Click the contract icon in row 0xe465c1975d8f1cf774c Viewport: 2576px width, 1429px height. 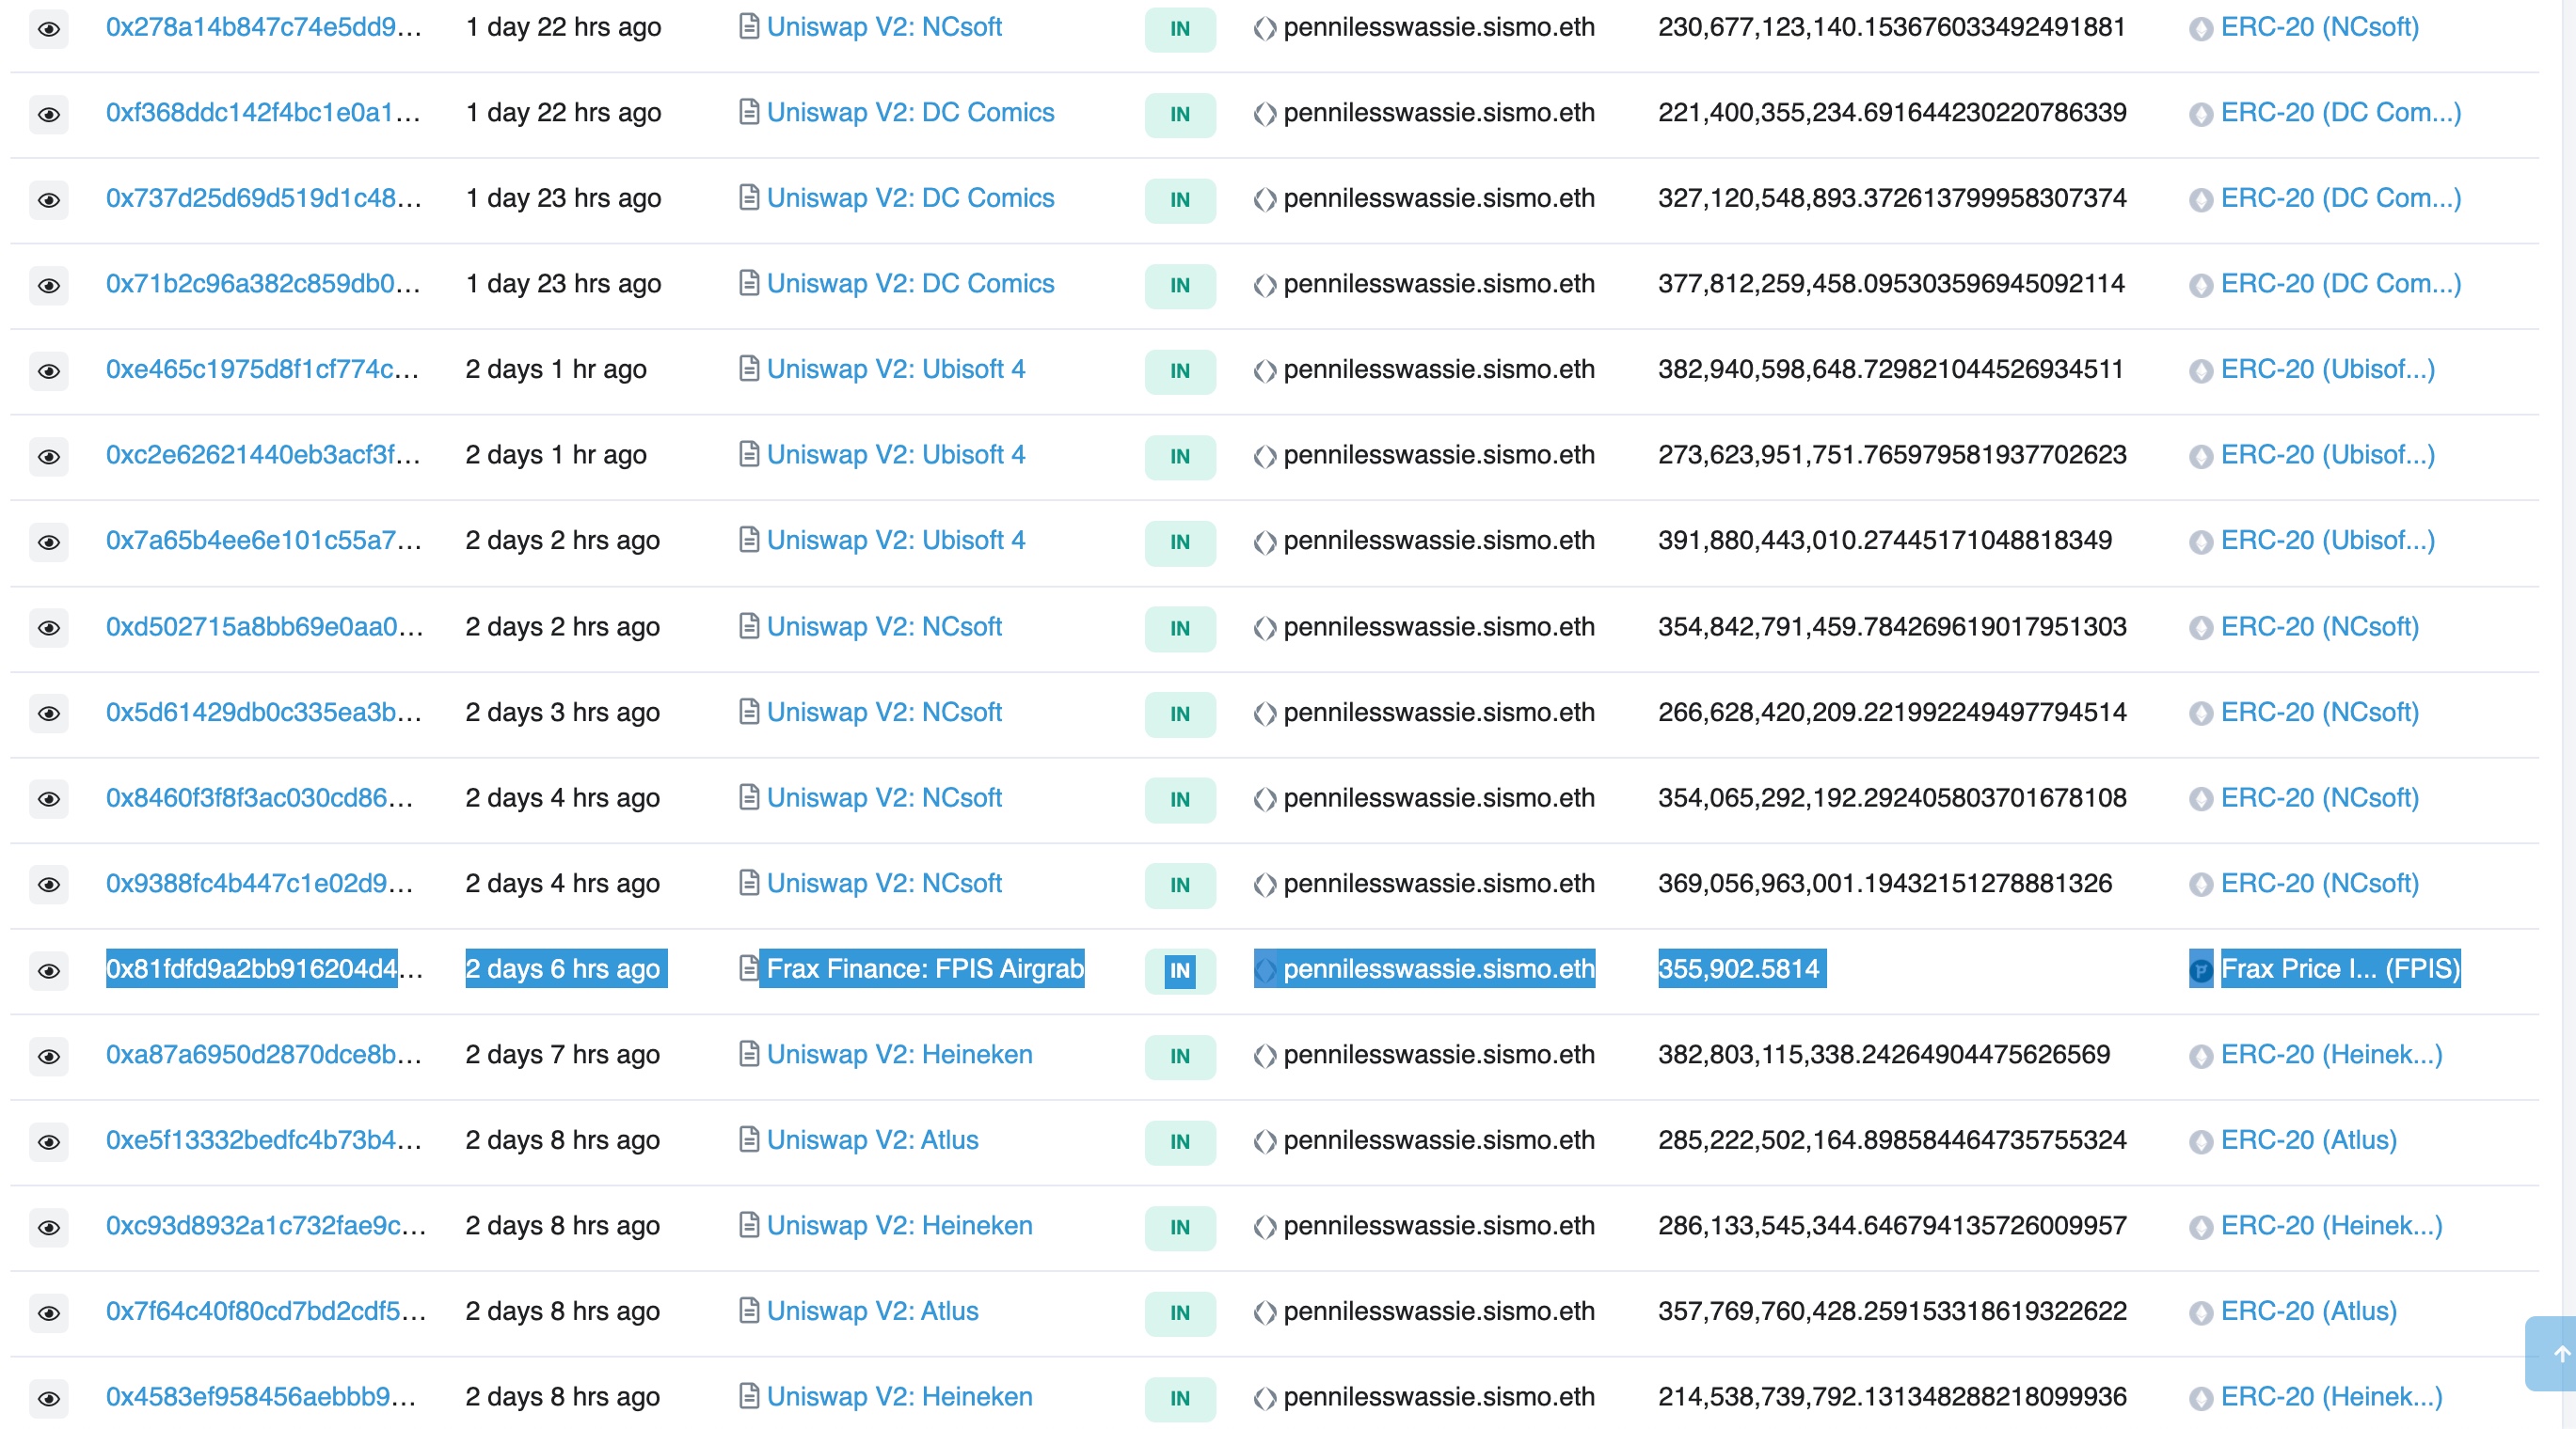pos(748,369)
